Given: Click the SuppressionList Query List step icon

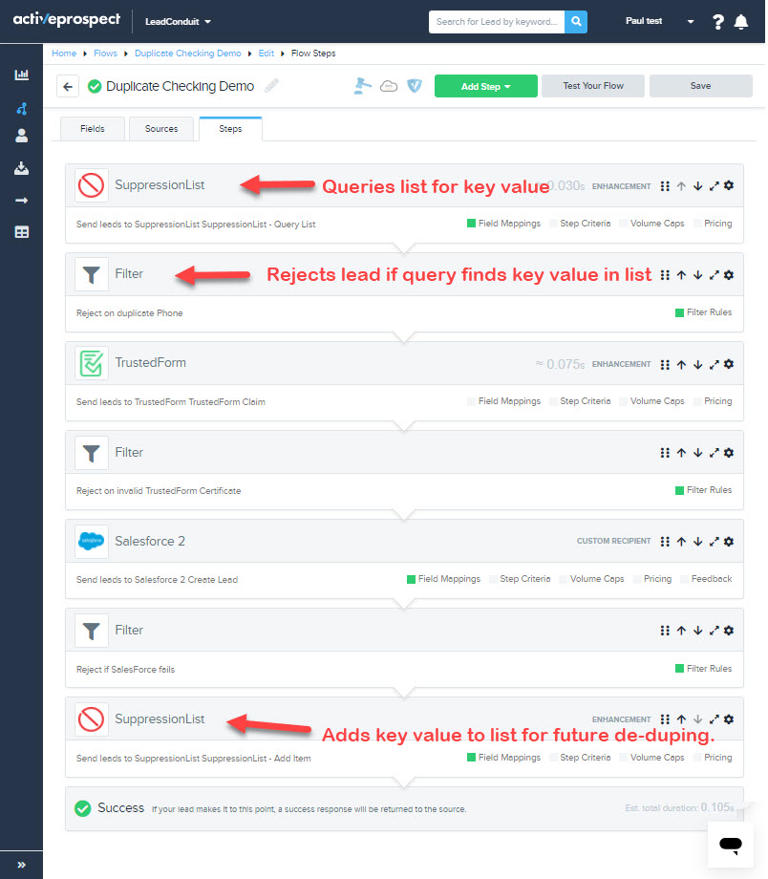Looking at the screenshot, I should pyautogui.click(x=91, y=185).
